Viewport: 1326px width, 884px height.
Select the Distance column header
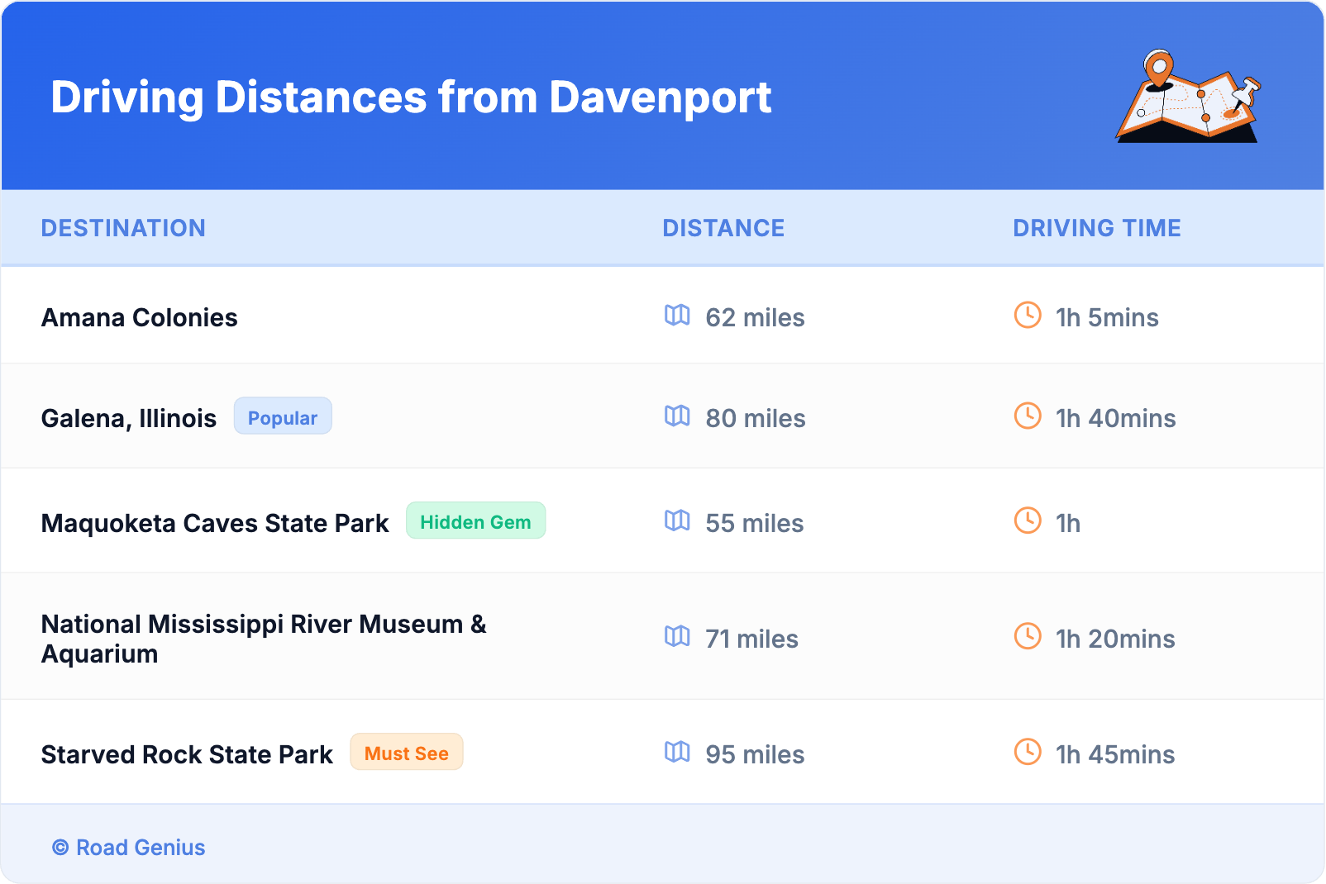[723, 228]
